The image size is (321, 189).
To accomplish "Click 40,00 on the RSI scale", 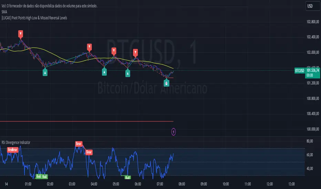I will tap(310, 168).
